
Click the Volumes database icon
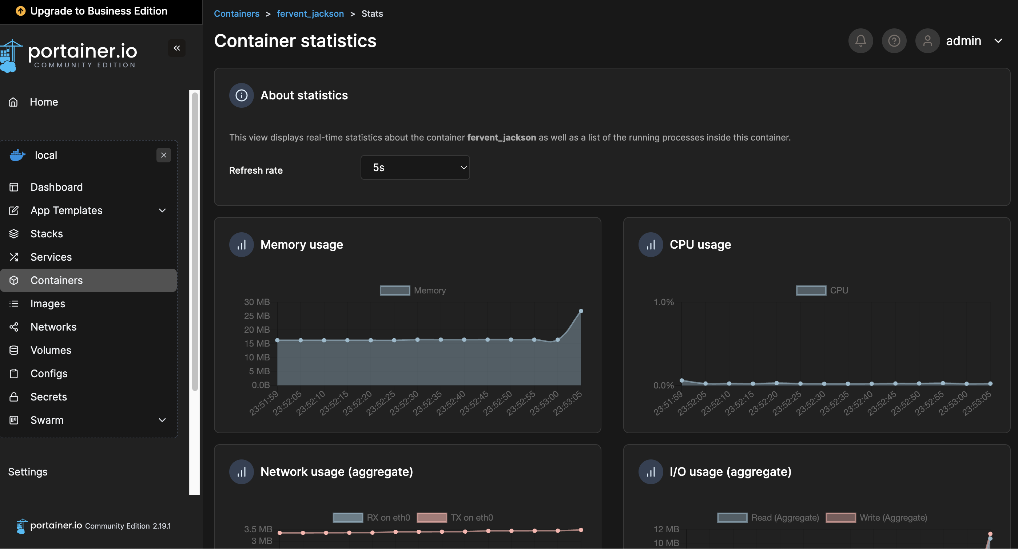pos(14,350)
